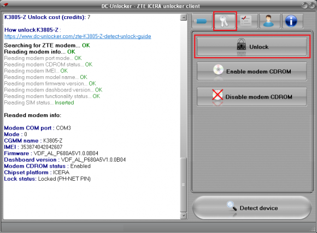The width and height of the screenshot is (317, 233).
Task: Click the log scrollbar up arrow
Action: (x=183, y=17)
